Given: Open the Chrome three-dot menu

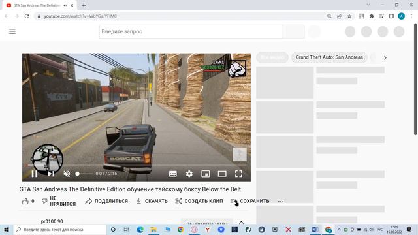Looking at the screenshot, I should click(411, 16).
